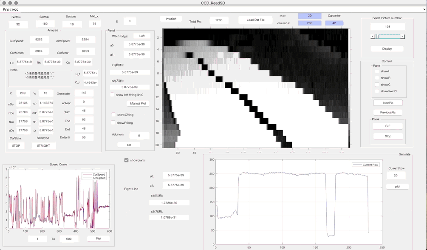Click the Manual Plot button
Screen dimensions: 427x250
pyautogui.click(x=138, y=104)
